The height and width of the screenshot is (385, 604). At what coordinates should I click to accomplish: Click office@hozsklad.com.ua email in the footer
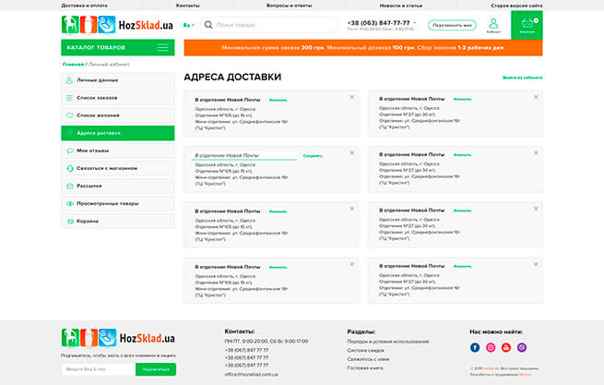(251, 374)
